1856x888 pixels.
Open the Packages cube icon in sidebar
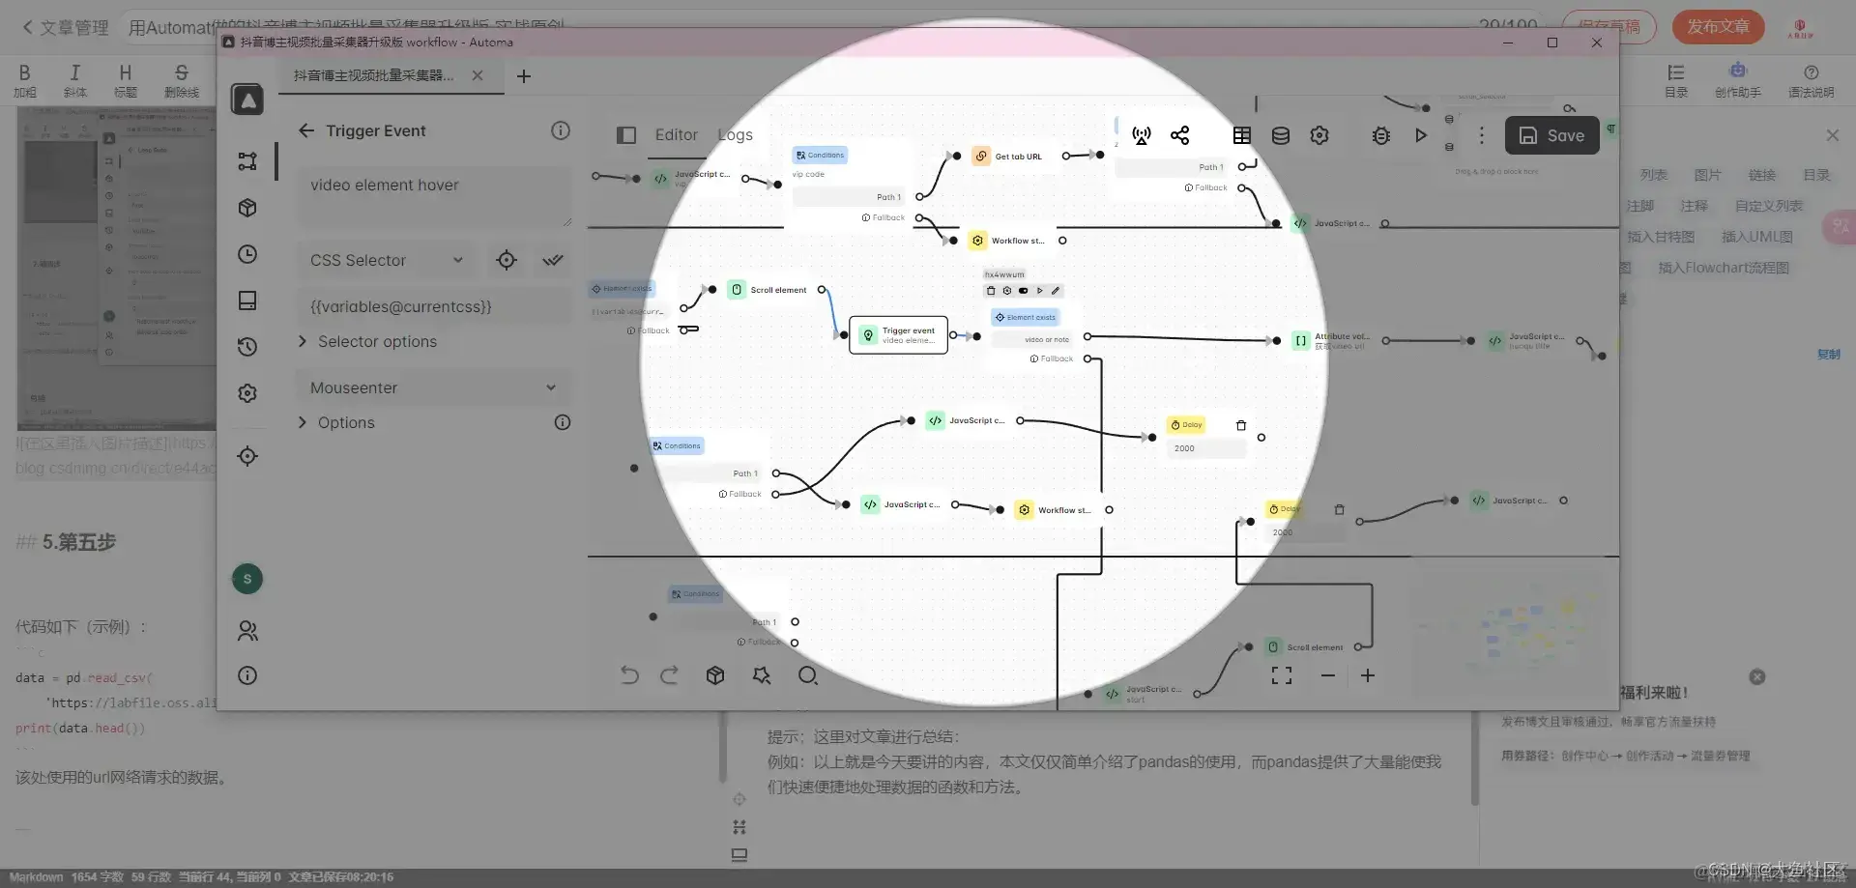(x=247, y=208)
